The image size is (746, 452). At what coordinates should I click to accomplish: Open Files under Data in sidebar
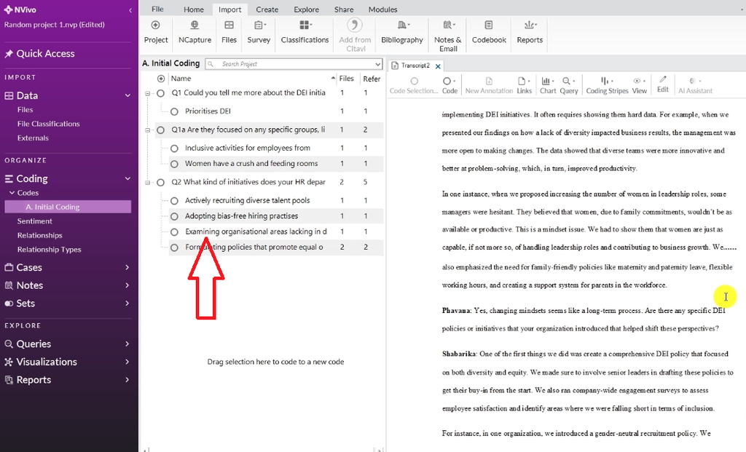coord(25,110)
